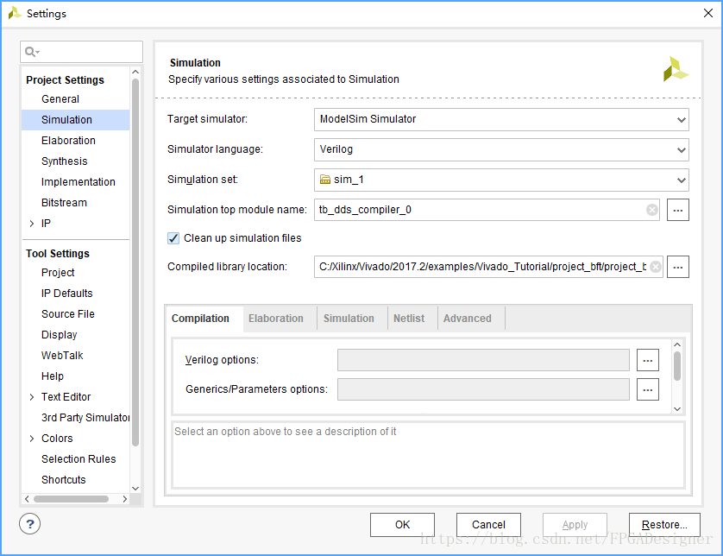Click the Restore... button
The image size is (723, 556).
(664, 525)
